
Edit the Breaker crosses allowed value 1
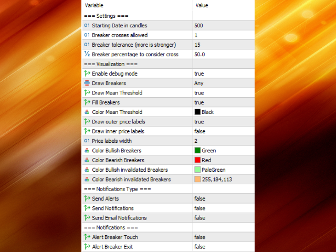click(224, 35)
